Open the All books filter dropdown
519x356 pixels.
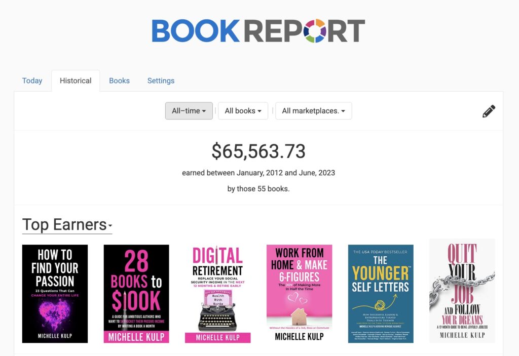(243, 111)
